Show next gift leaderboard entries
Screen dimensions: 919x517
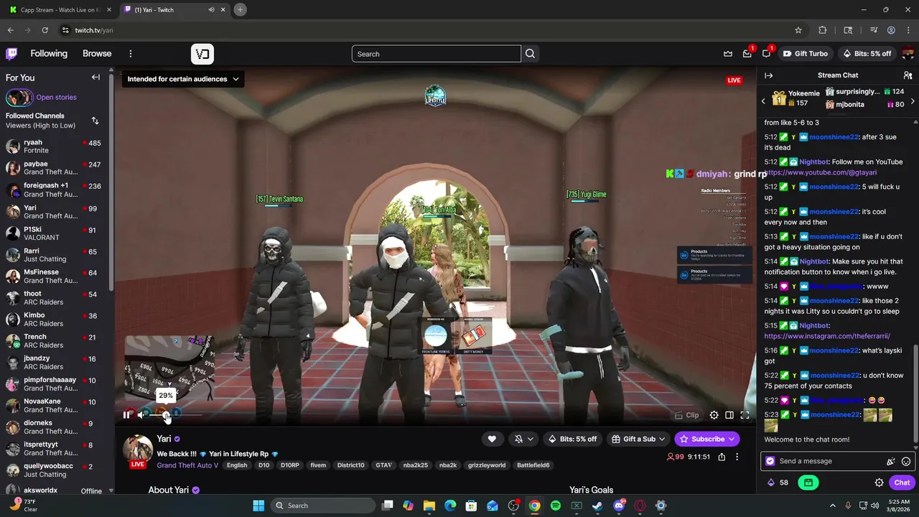913,102
